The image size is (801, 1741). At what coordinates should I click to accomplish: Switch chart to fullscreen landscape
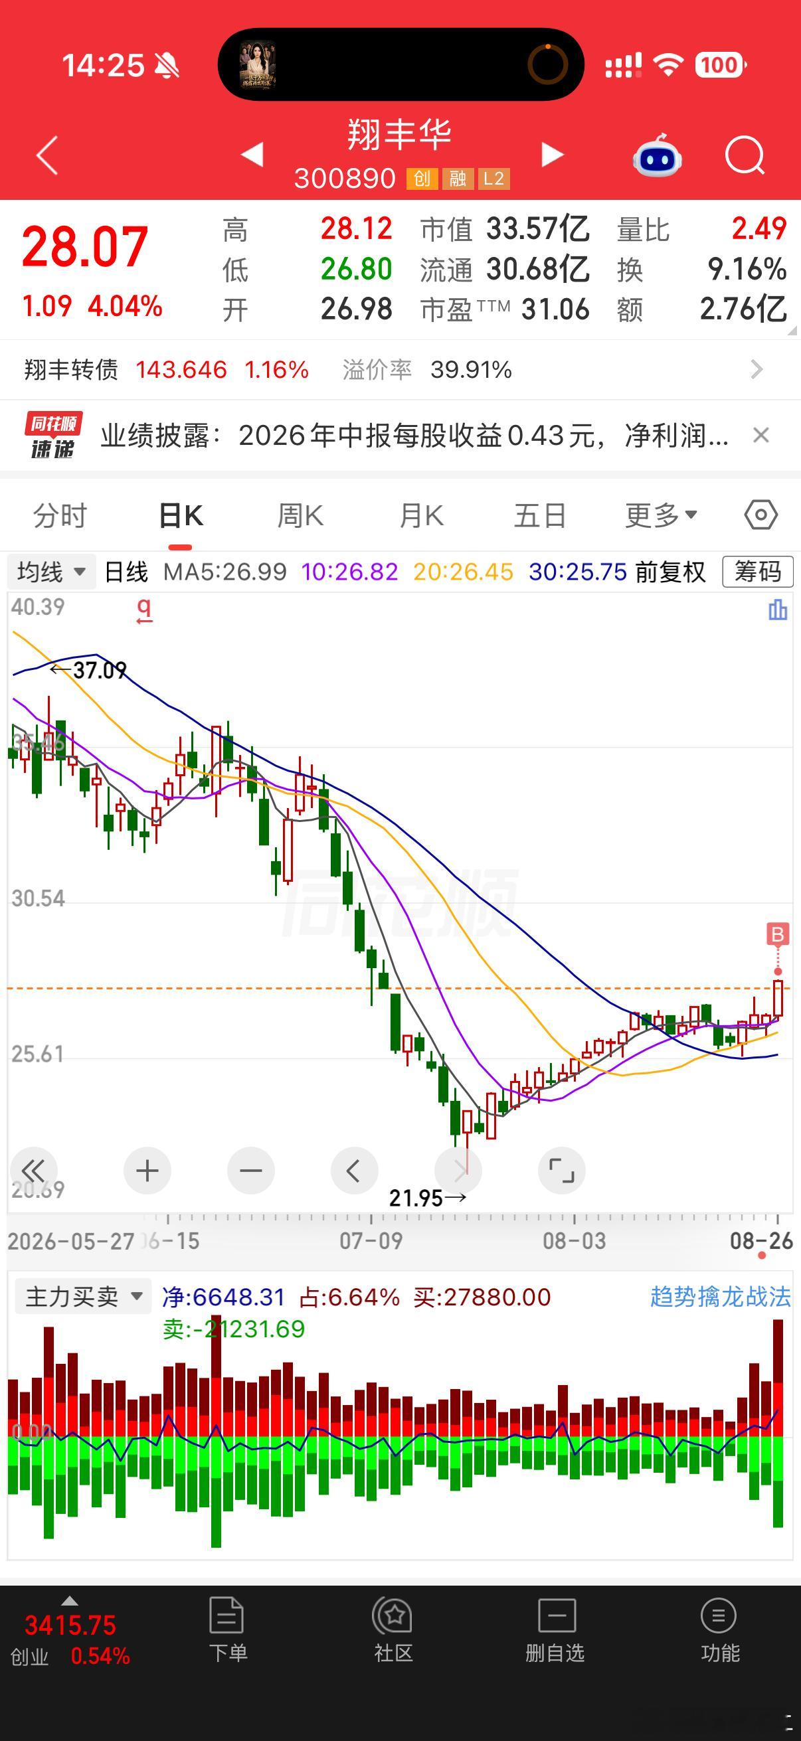pyautogui.click(x=562, y=1170)
